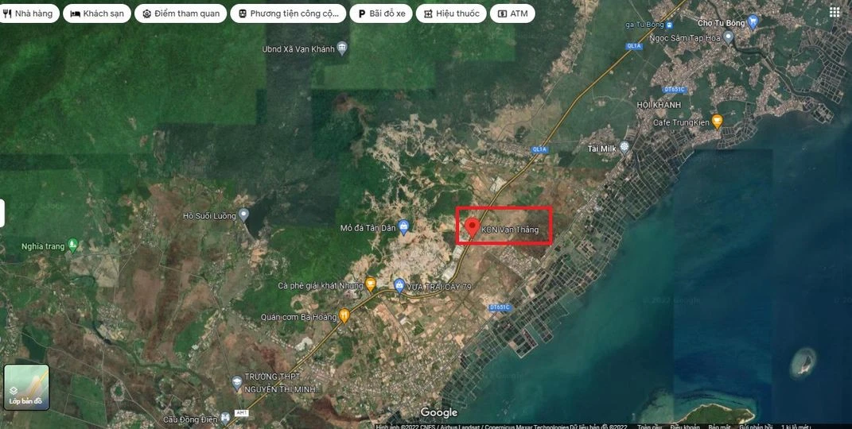Image resolution: width=852 pixels, height=429 pixels.
Task: Toggle the 1 ki lô mét scale
Action: (796, 427)
